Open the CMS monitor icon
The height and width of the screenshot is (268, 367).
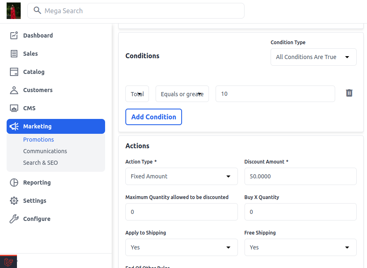(x=14, y=108)
